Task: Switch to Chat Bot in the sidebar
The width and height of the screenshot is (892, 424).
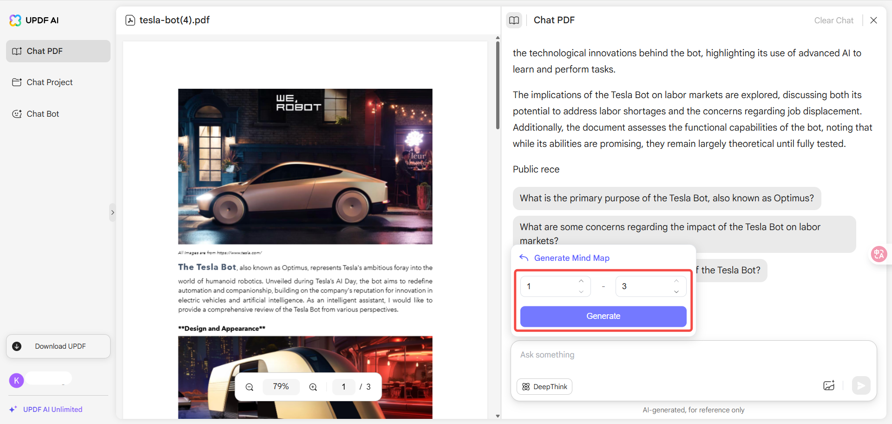Action: [43, 113]
